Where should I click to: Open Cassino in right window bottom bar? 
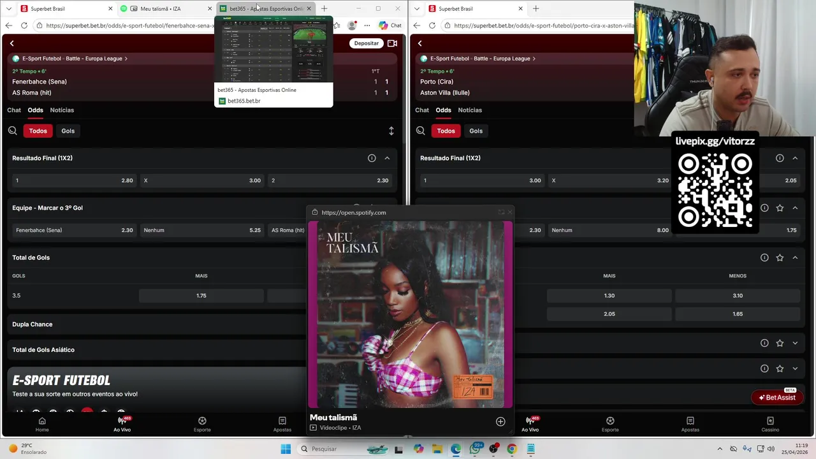click(770, 425)
